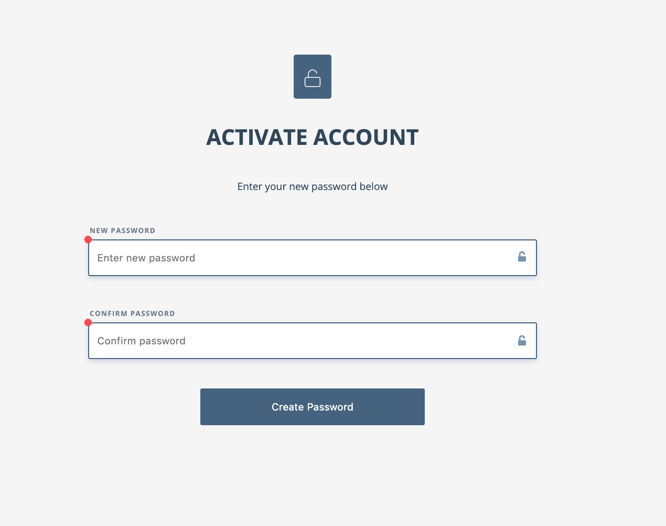Click the 'Confirm password' placeholder text

click(x=142, y=341)
